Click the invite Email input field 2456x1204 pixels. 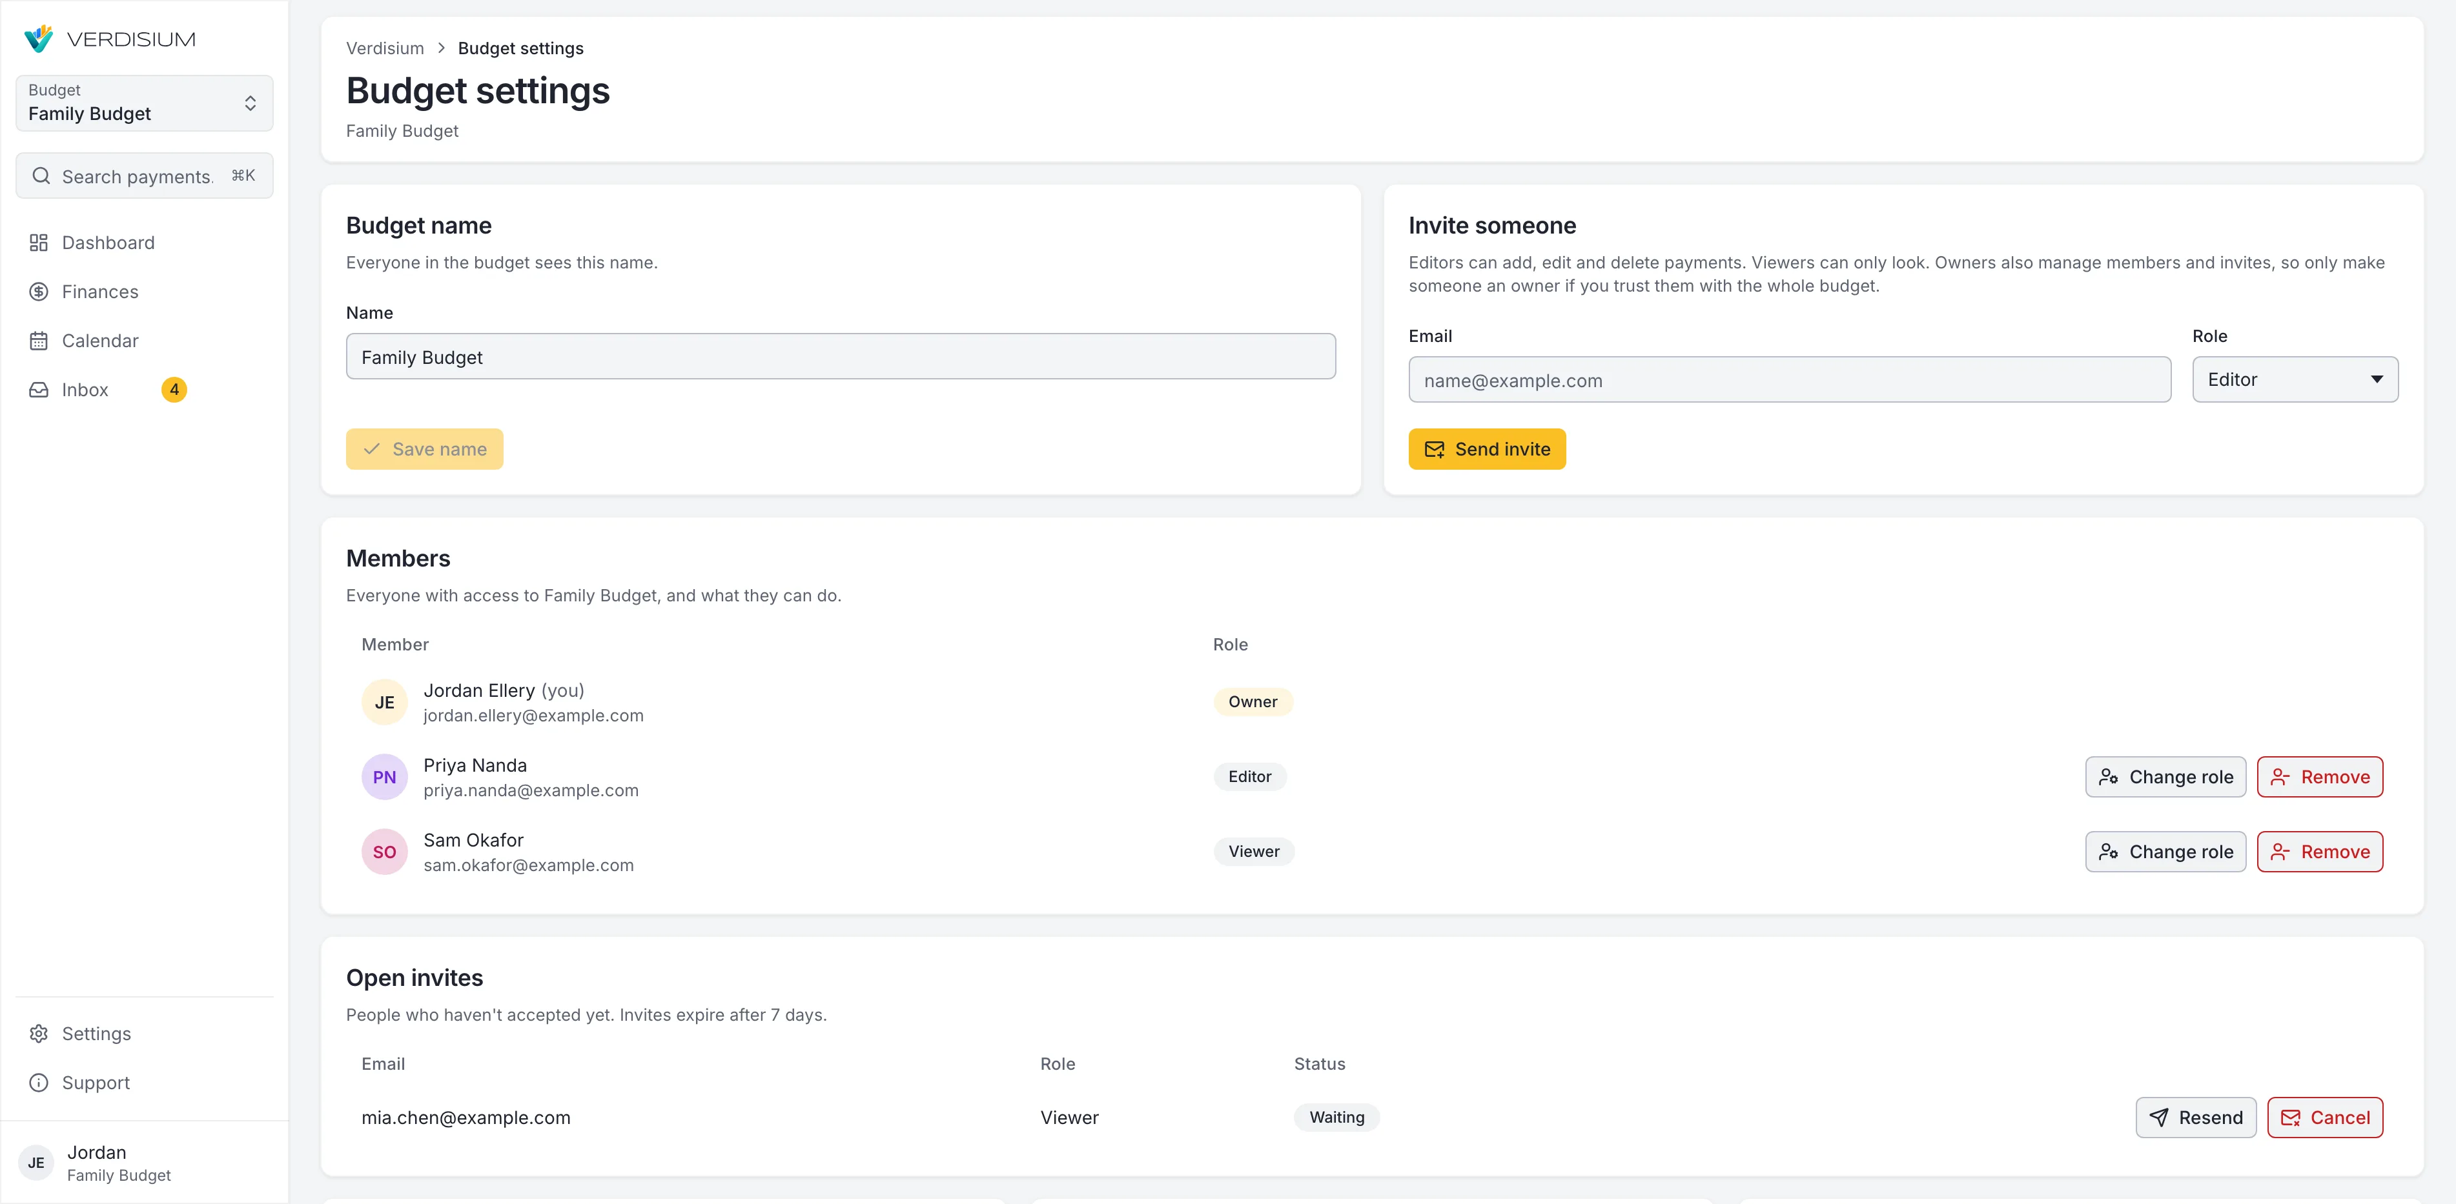click(x=1790, y=380)
